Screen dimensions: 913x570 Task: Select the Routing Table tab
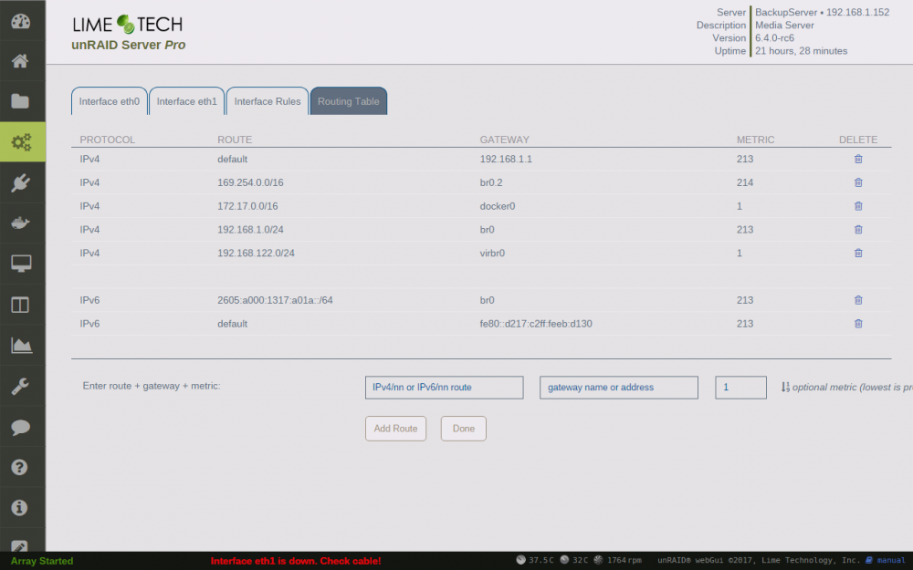coord(348,101)
